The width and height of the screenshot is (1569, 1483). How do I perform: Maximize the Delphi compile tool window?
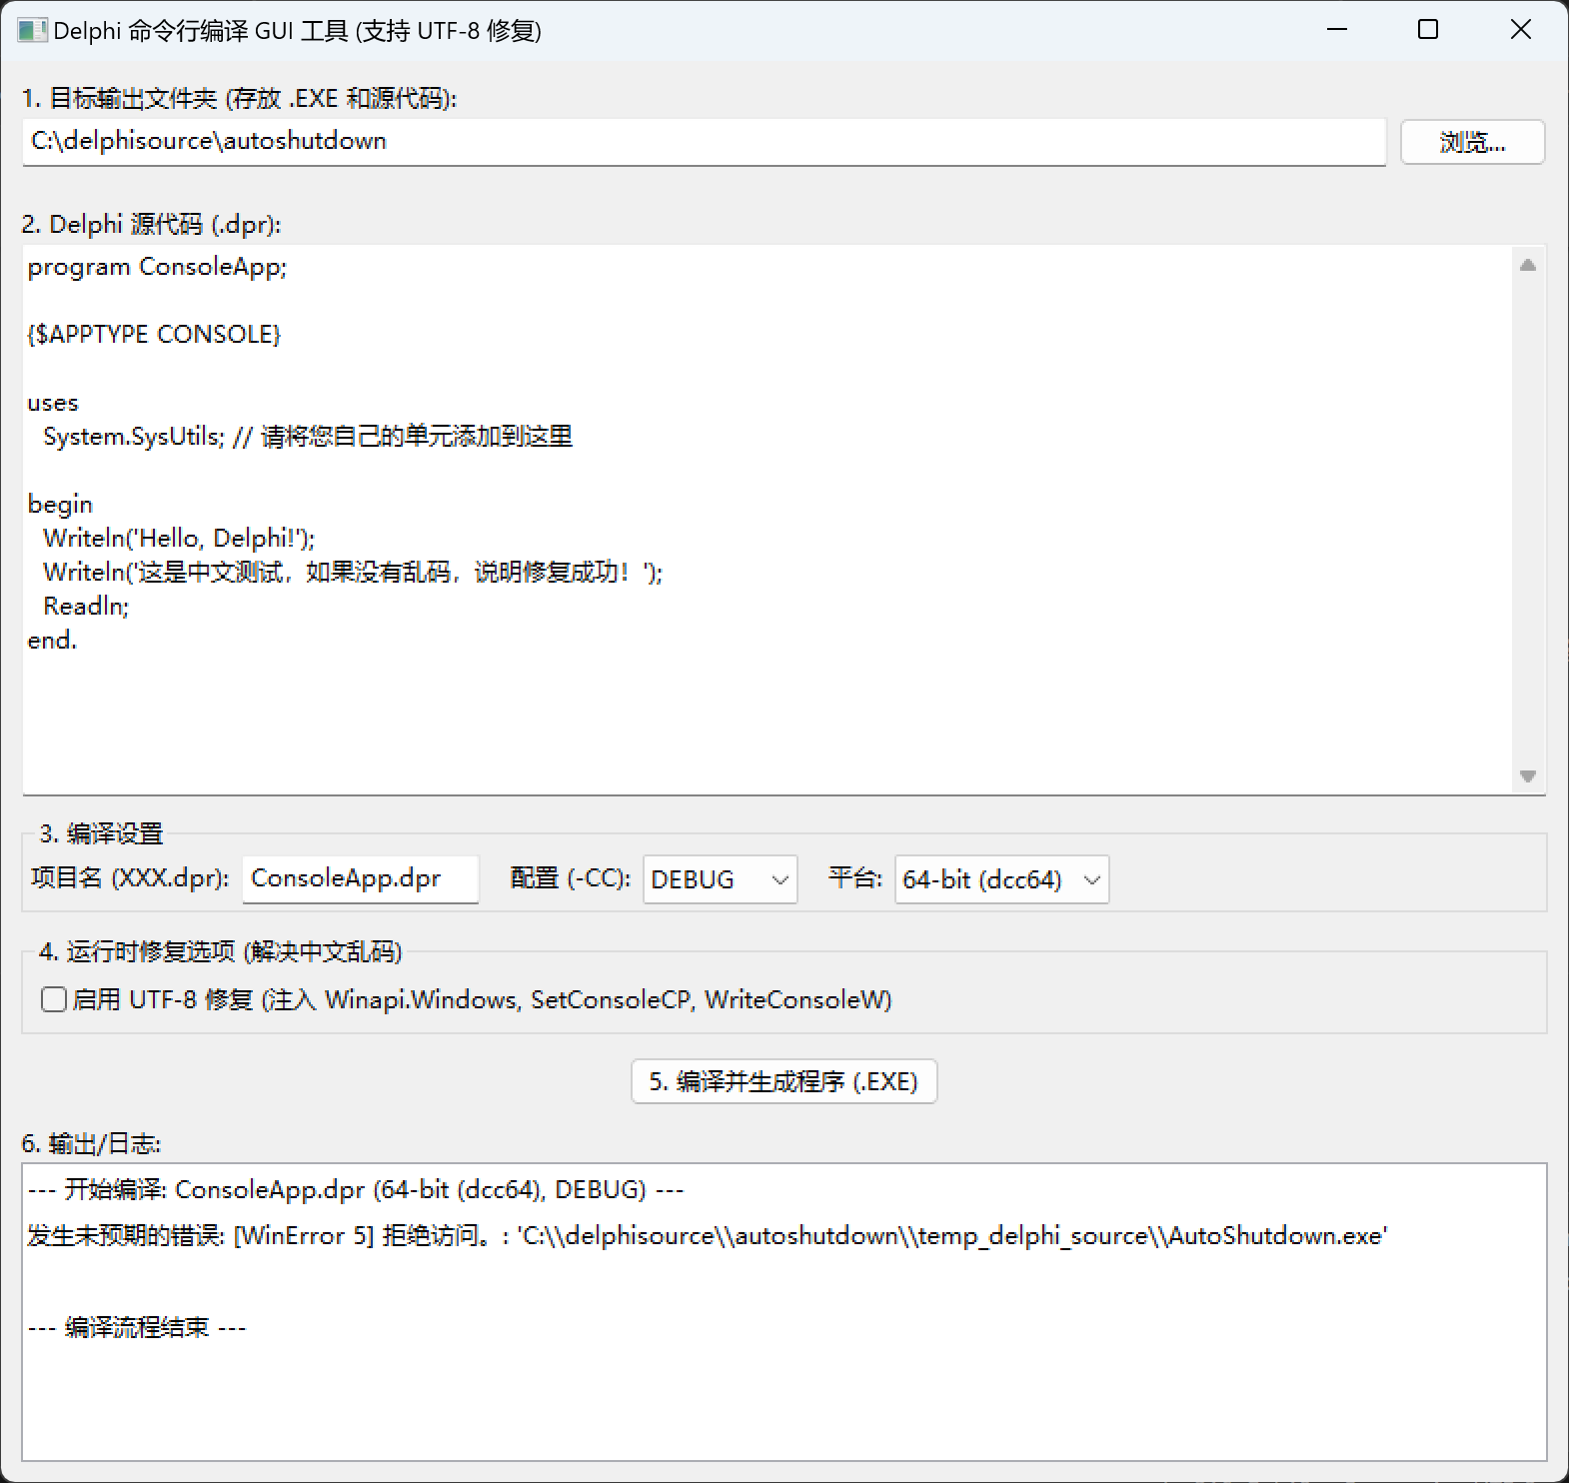1428,30
